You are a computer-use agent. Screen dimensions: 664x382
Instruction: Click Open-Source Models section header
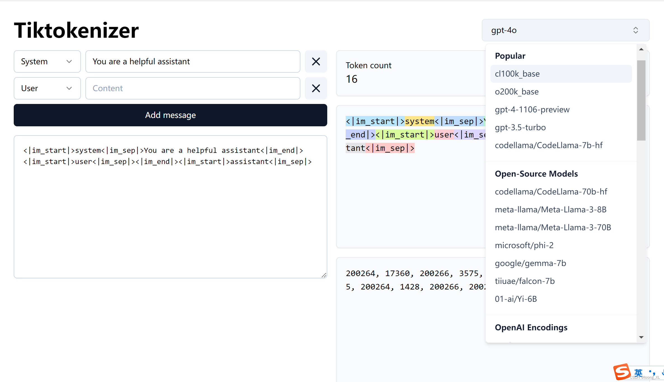(536, 174)
